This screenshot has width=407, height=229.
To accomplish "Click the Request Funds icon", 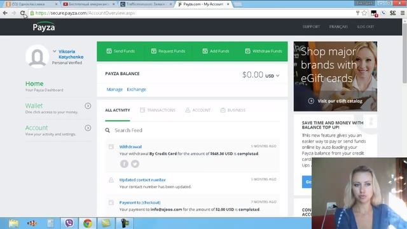I will tap(154, 51).
